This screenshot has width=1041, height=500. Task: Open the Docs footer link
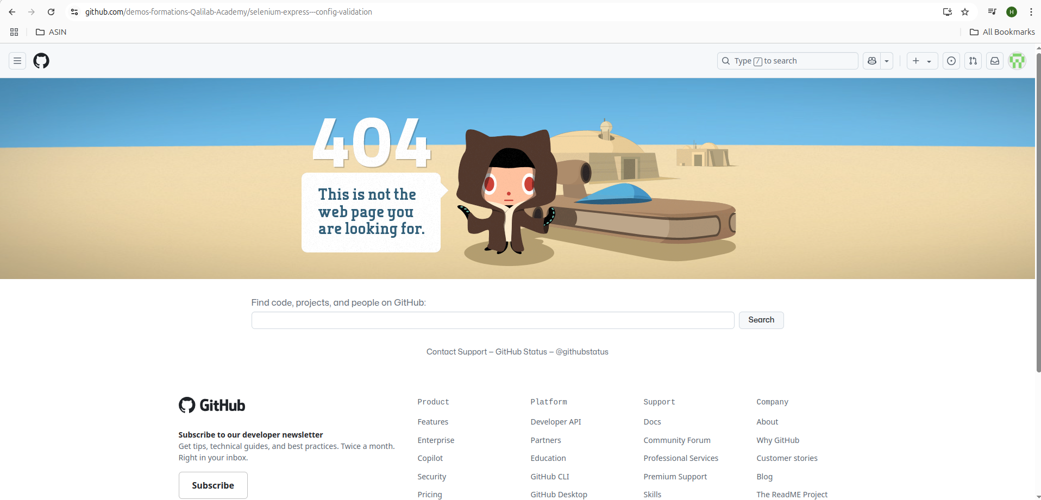pos(653,422)
